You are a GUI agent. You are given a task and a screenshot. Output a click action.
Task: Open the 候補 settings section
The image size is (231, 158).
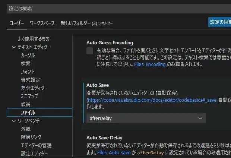click(x=26, y=104)
